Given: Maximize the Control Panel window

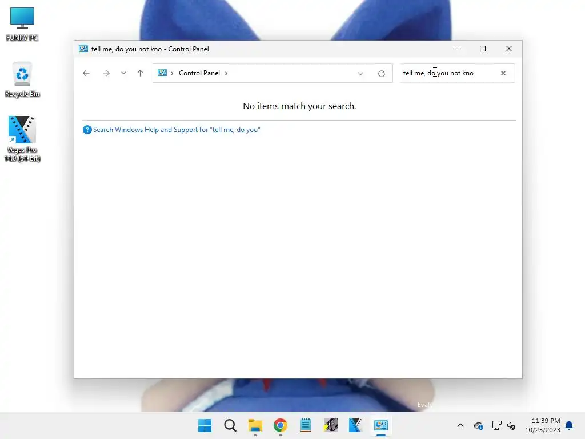Looking at the screenshot, I should coord(483,49).
